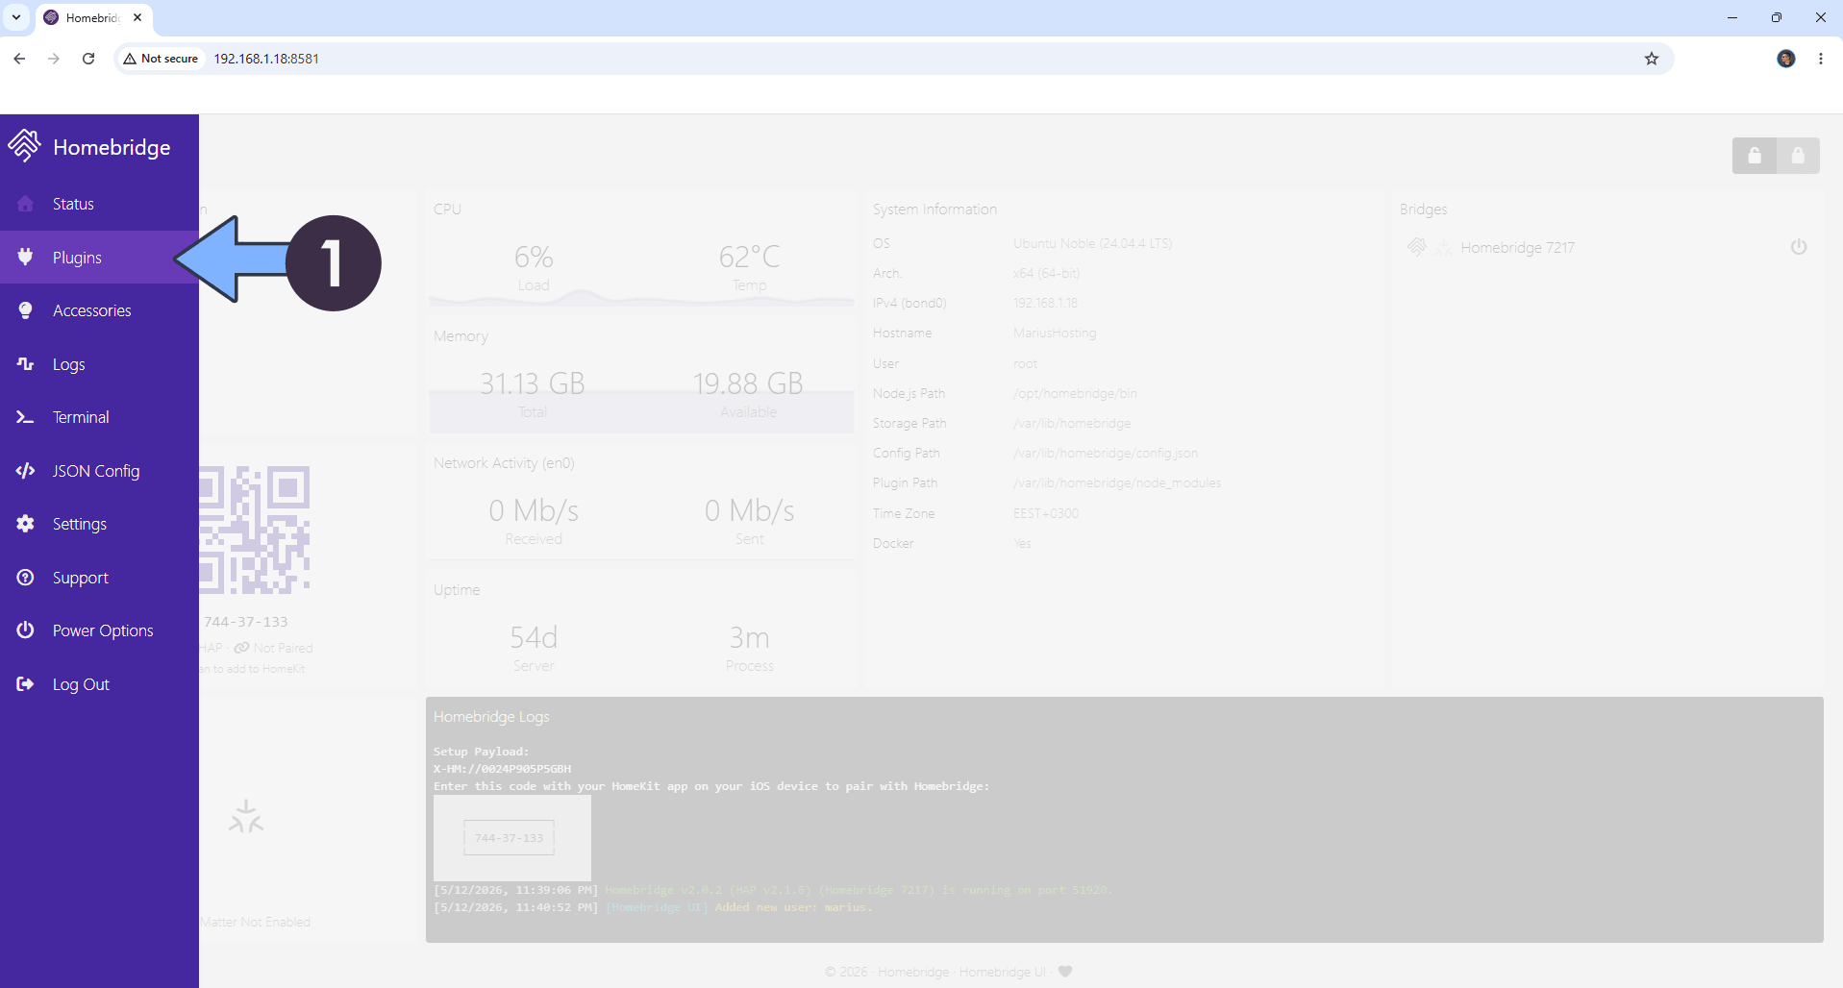Click the plug icon beside Plugins
The height and width of the screenshot is (988, 1843).
[25, 257]
